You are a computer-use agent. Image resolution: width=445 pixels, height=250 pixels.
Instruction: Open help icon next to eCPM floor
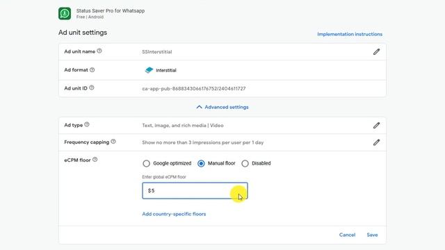pos(95,160)
